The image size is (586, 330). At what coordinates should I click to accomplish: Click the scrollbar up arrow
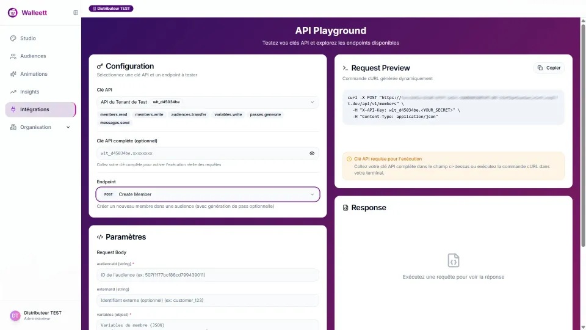(x=583, y=20)
